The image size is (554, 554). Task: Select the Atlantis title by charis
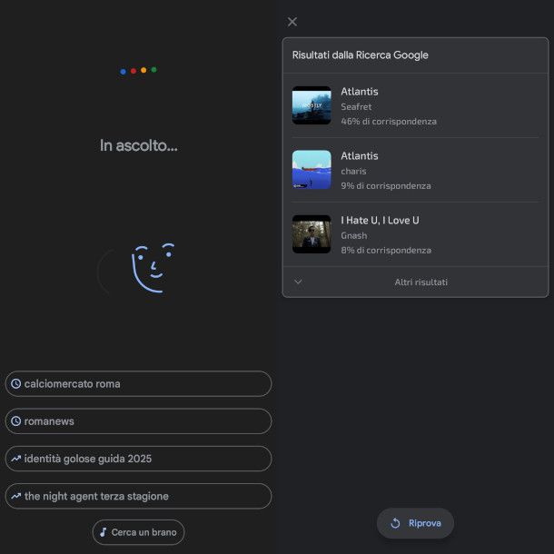[360, 156]
